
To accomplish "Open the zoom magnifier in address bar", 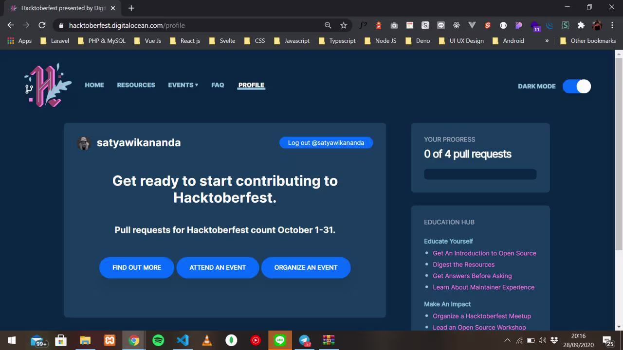I will [328, 25].
